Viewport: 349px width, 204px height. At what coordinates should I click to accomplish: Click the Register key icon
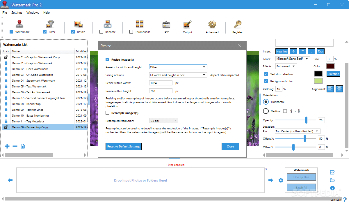click(237, 24)
